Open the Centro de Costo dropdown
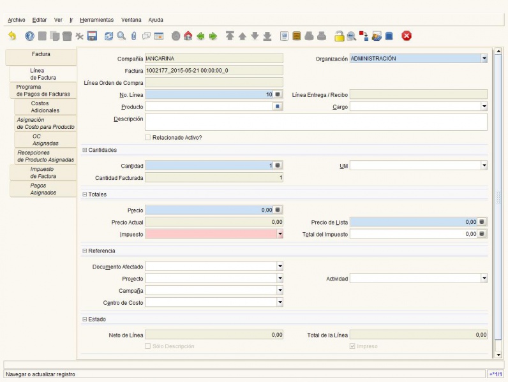Image resolution: width=508 pixels, height=382 pixels. point(280,302)
